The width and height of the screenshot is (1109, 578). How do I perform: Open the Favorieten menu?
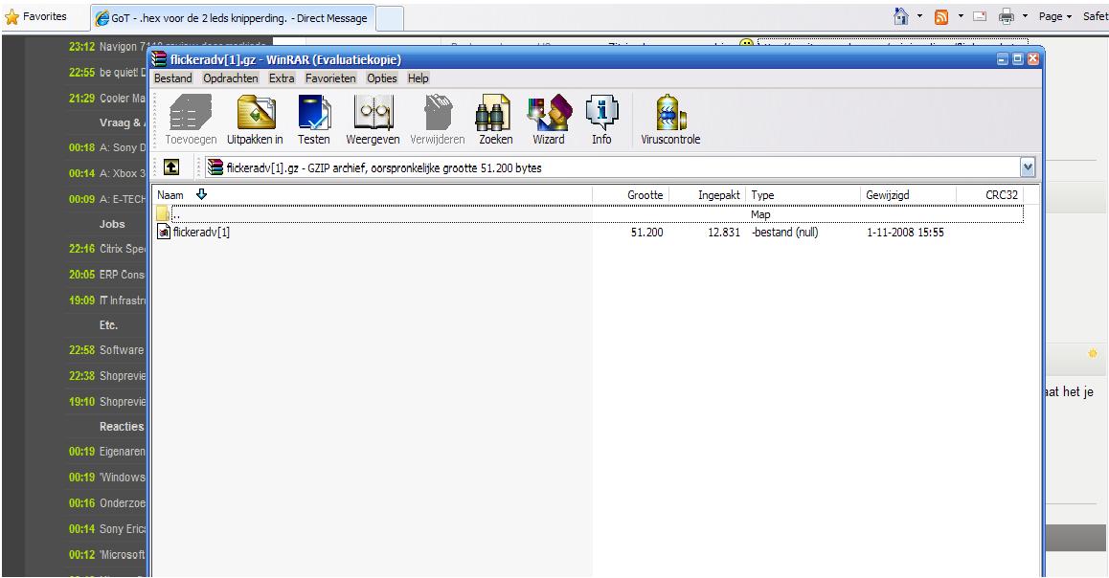(330, 78)
